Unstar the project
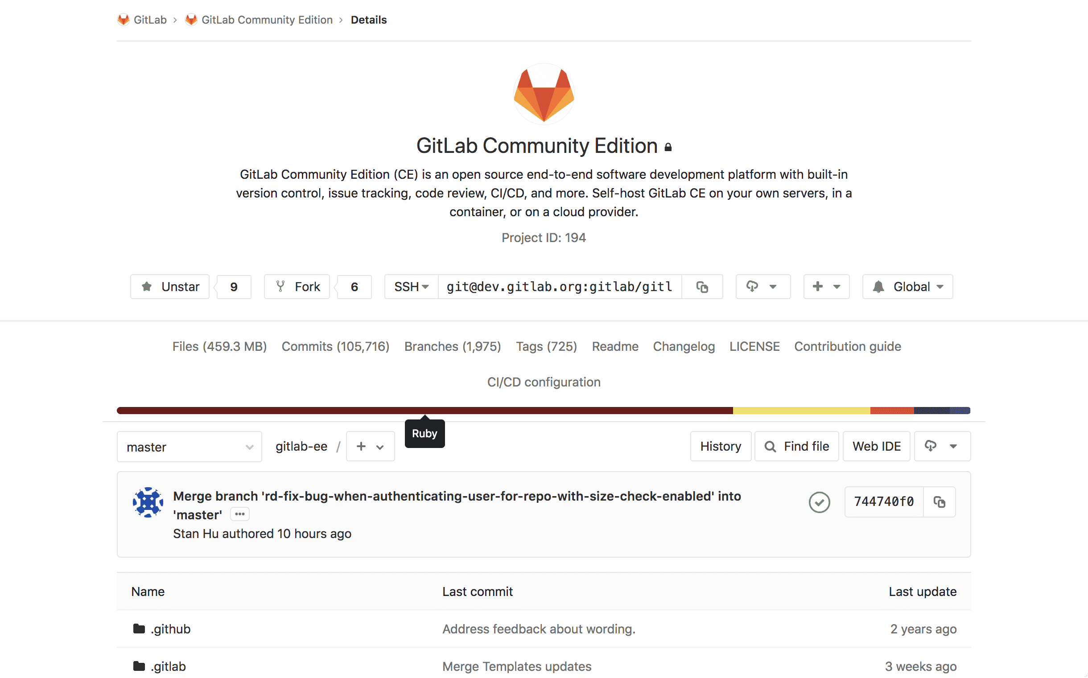1088x678 pixels. (170, 287)
